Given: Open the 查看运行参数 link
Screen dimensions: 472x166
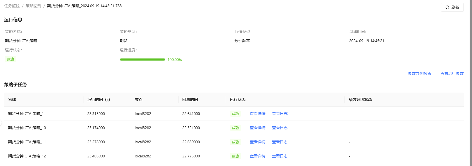Looking at the screenshot, I should pos(452,73).
